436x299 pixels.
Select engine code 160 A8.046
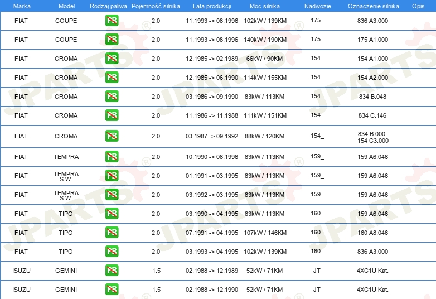tap(372, 233)
